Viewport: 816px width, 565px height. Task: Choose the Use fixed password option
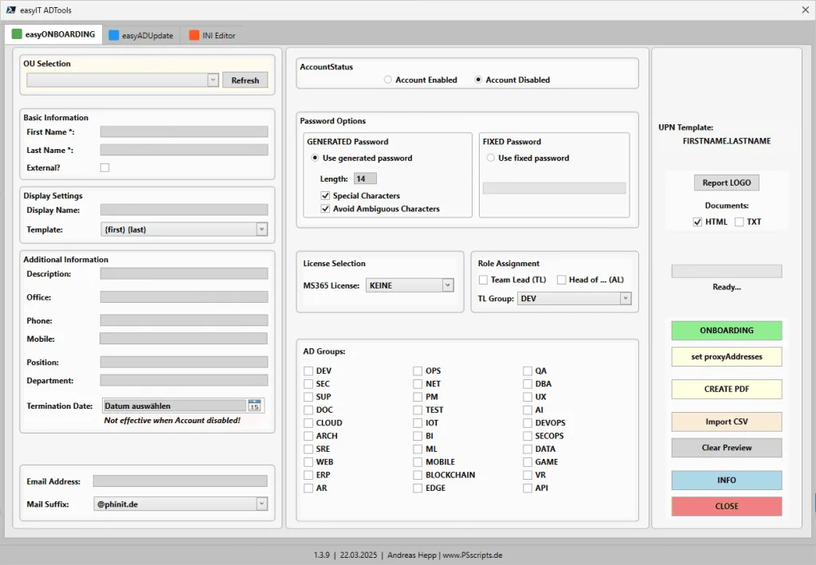click(x=491, y=158)
